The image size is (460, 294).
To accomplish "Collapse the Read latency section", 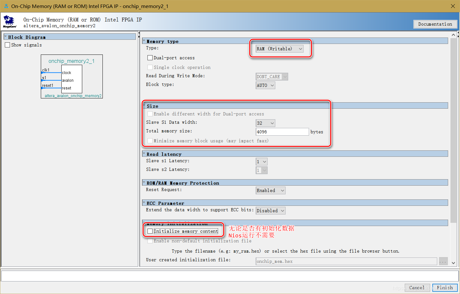I will pos(144,154).
